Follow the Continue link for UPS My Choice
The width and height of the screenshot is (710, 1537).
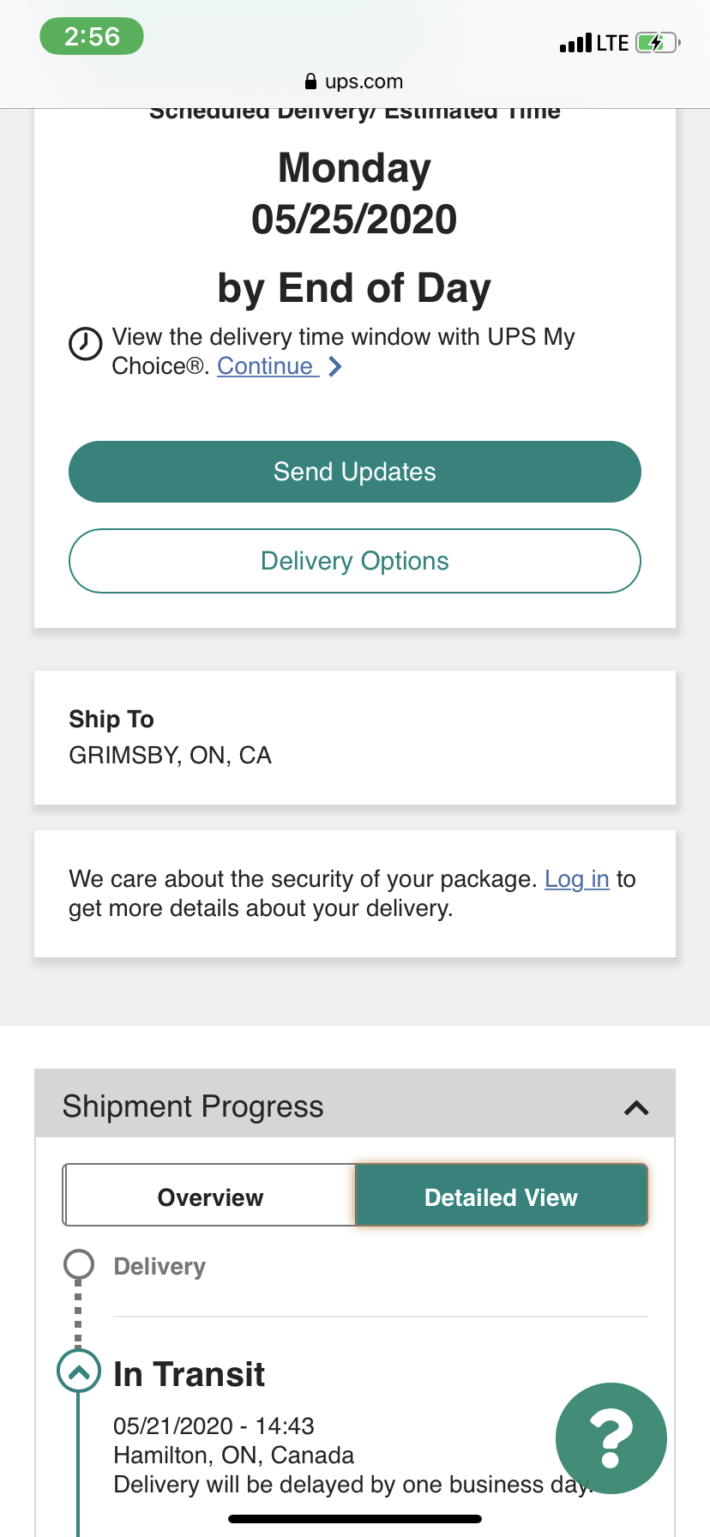pyautogui.click(x=265, y=366)
